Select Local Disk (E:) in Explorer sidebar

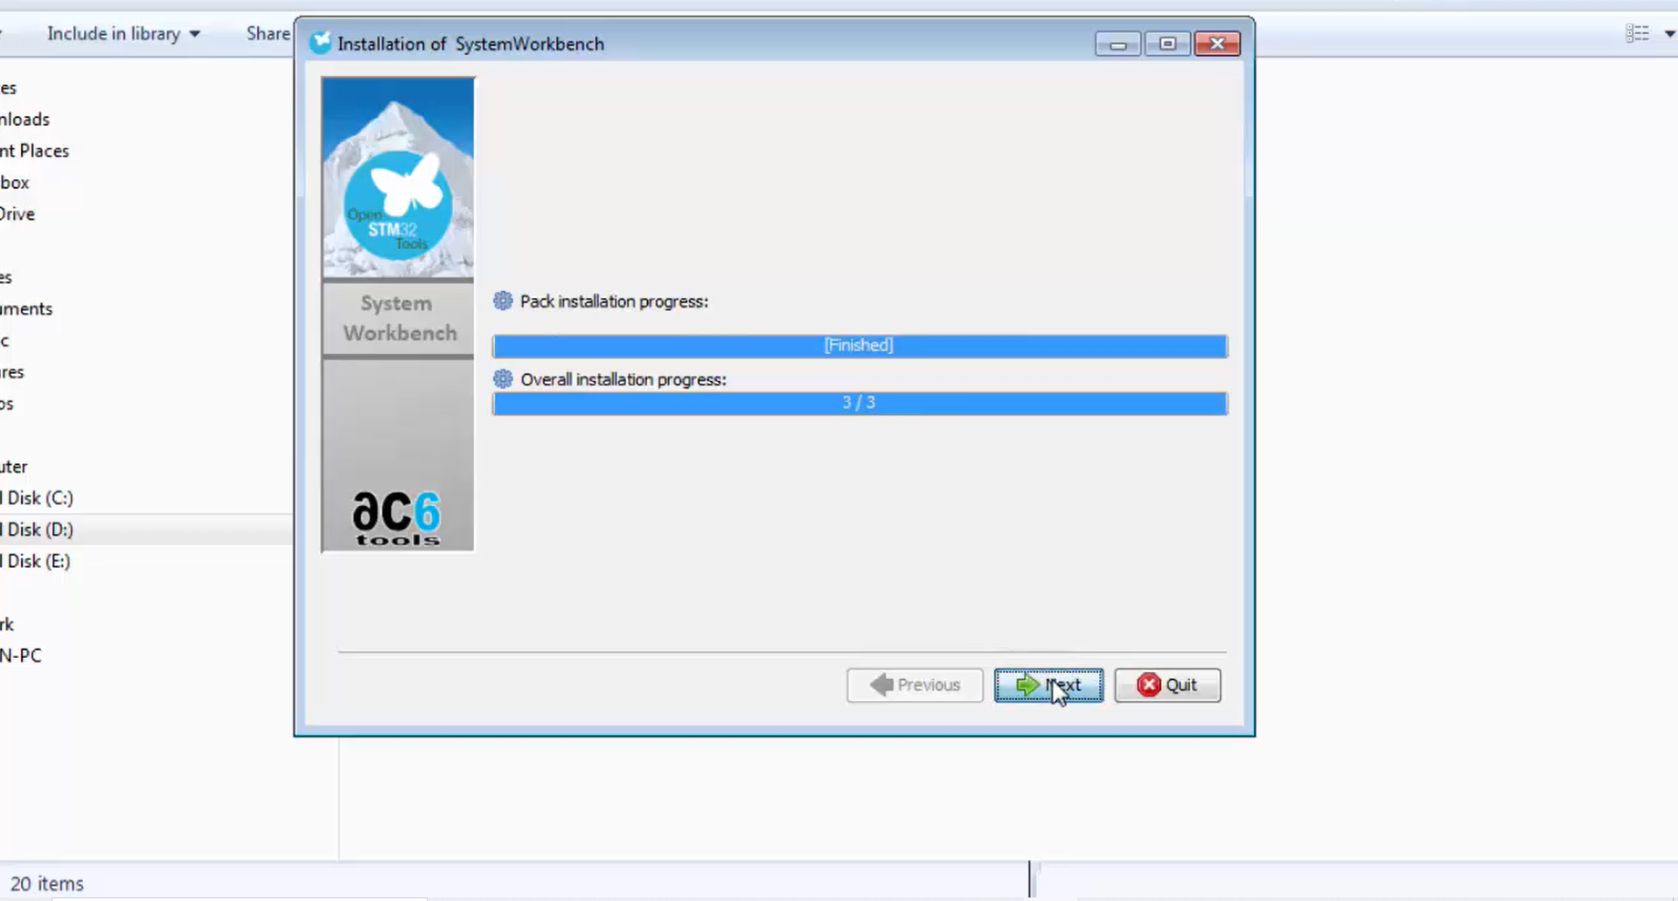pyautogui.click(x=36, y=561)
